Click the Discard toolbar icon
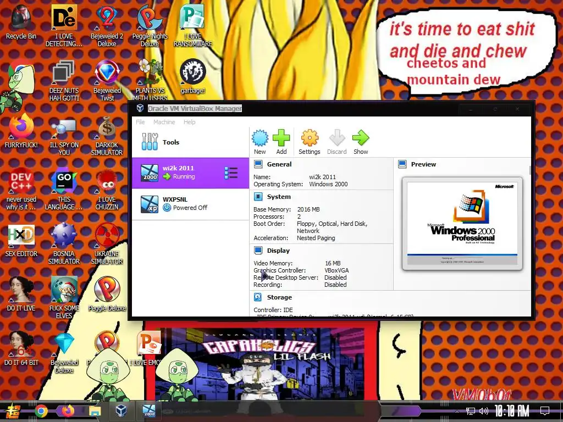Viewport: 563px width, 422px height. pos(337,138)
